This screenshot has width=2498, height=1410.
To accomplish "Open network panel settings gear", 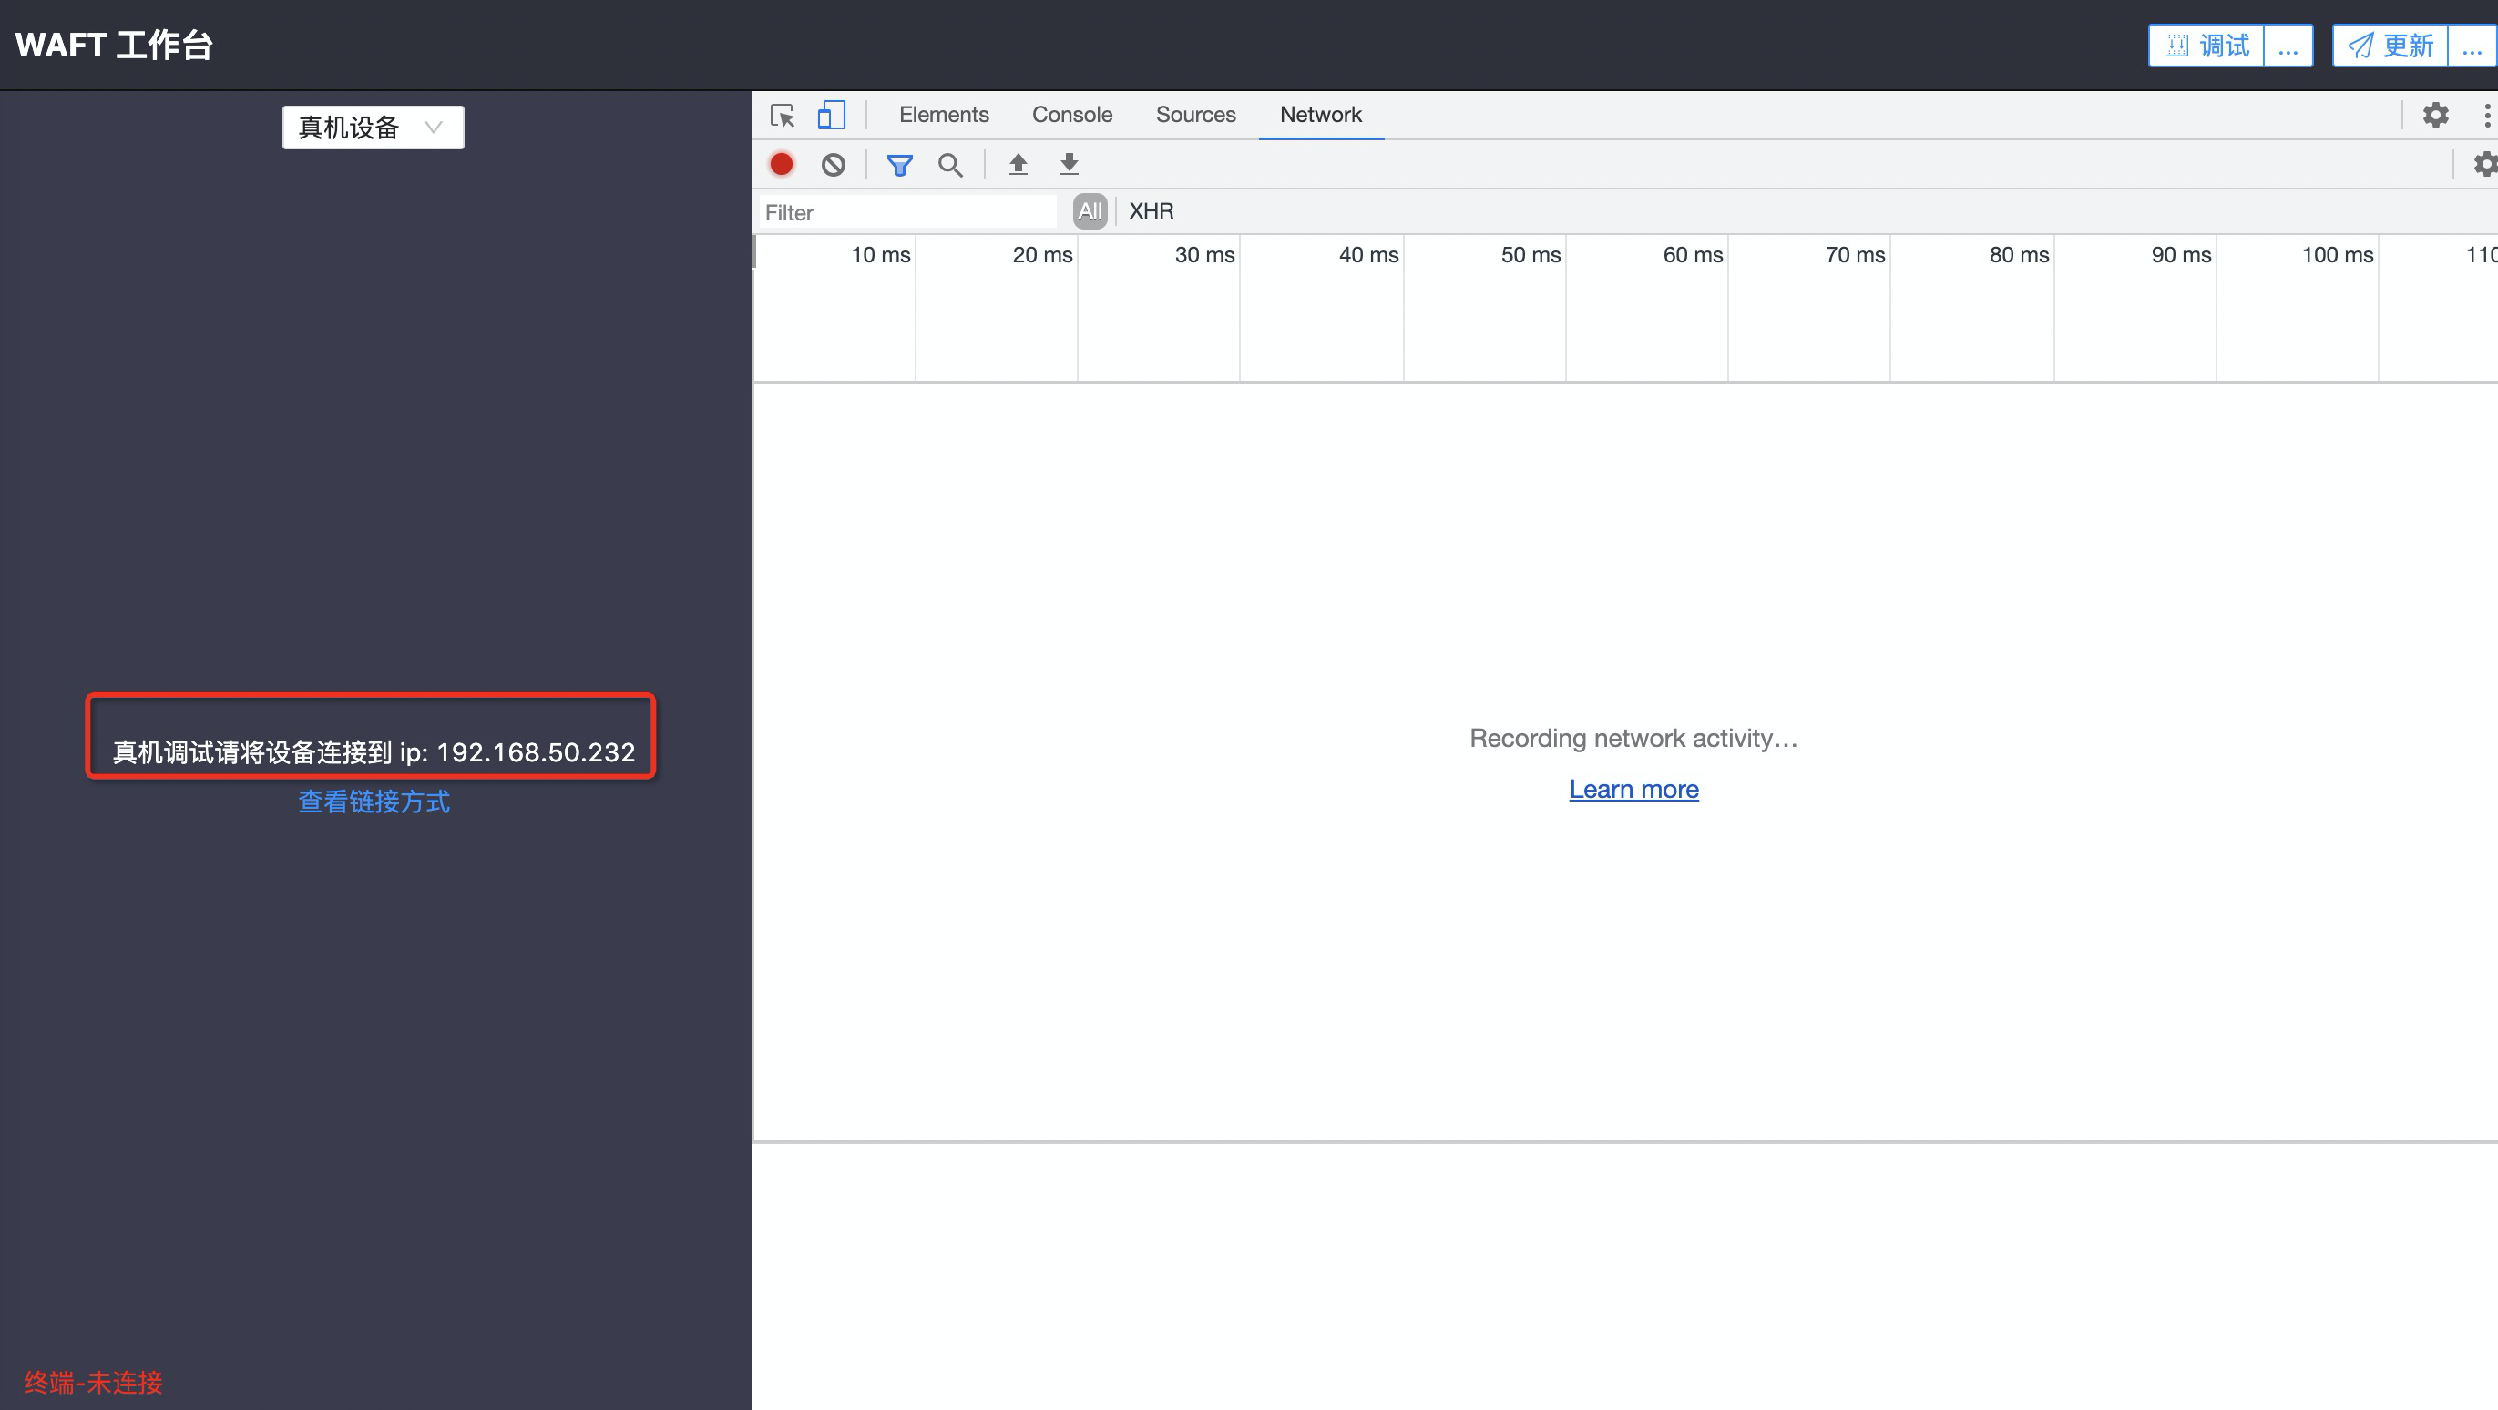I will (2484, 165).
